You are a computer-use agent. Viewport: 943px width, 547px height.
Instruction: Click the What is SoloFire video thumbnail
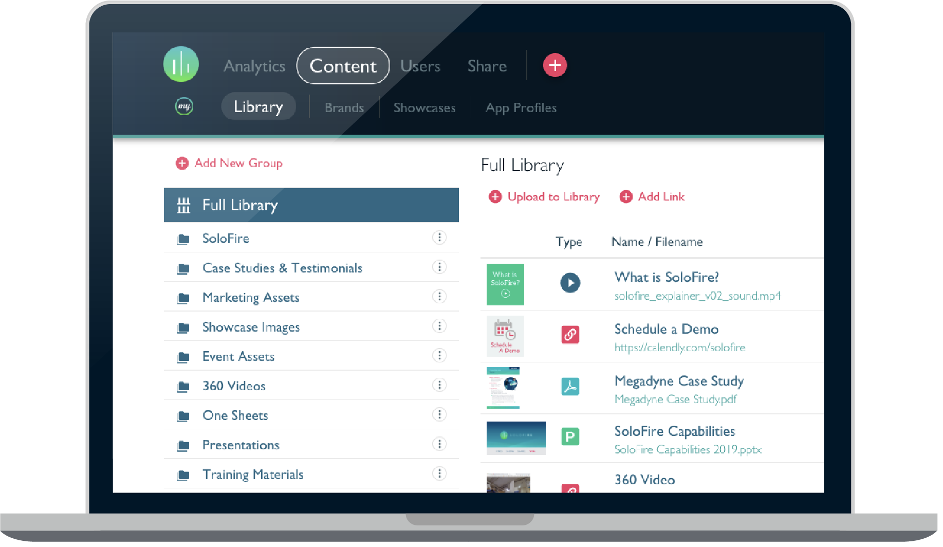point(505,284)
